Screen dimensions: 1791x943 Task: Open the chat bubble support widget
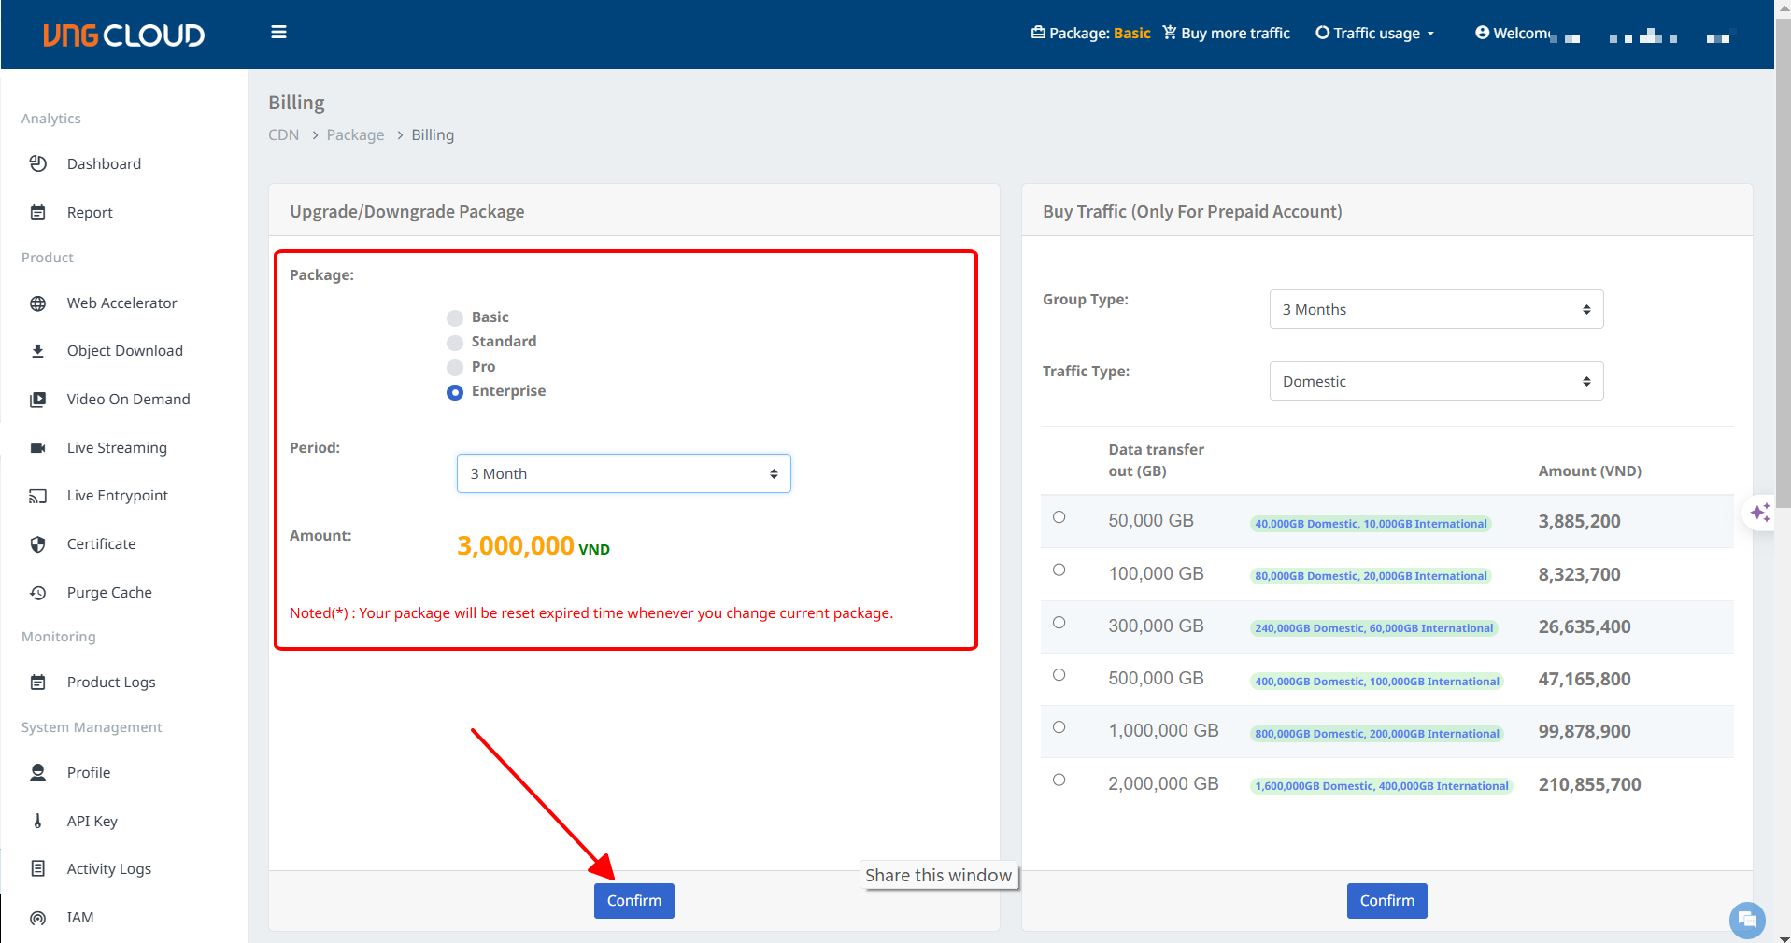click(1746, 920)
